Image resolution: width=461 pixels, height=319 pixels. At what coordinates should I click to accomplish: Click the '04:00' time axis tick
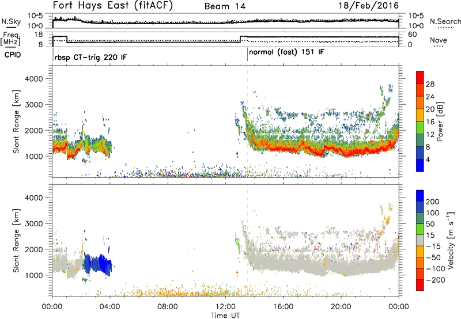[109, 307]
